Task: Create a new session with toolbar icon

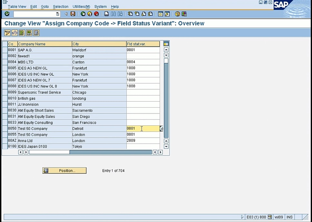Action: pyautogui.click(x=161, y=14)
